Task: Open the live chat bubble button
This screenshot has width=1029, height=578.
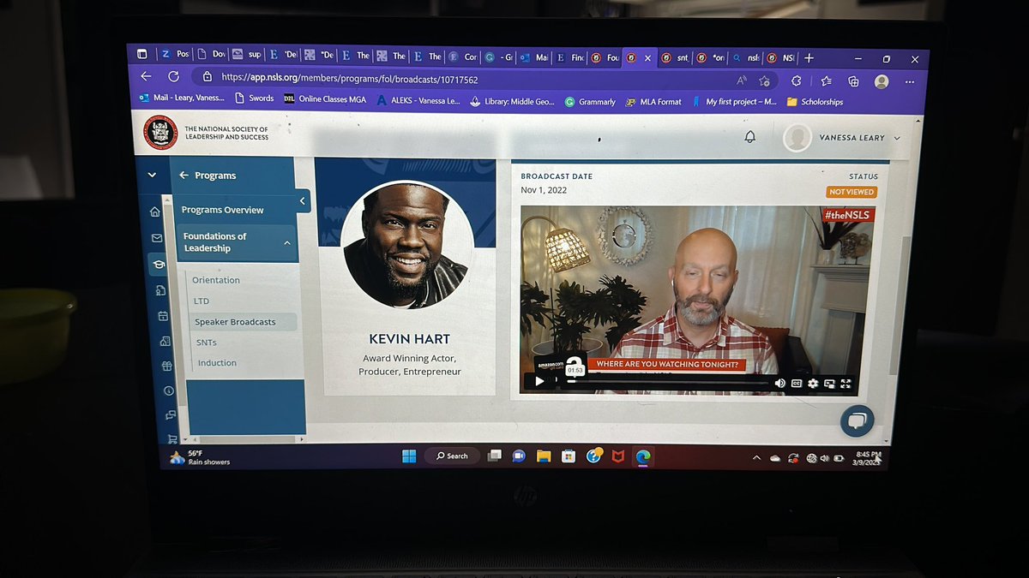Action: (x=857, y=420)
